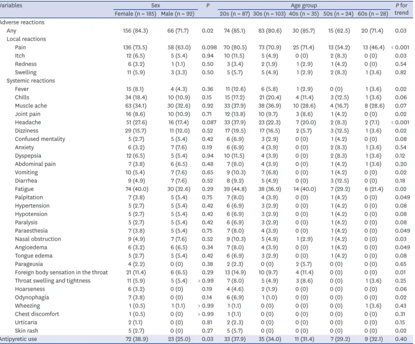
Task: Click the 'Tongue edema' row label
Action: [34, 255]
